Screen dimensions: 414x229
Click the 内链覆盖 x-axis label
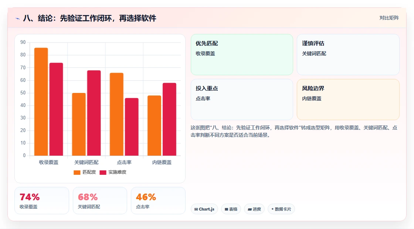coord(162,162)
